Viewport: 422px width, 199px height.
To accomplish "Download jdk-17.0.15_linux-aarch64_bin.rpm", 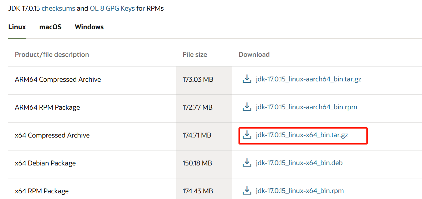I will point(306,107).
